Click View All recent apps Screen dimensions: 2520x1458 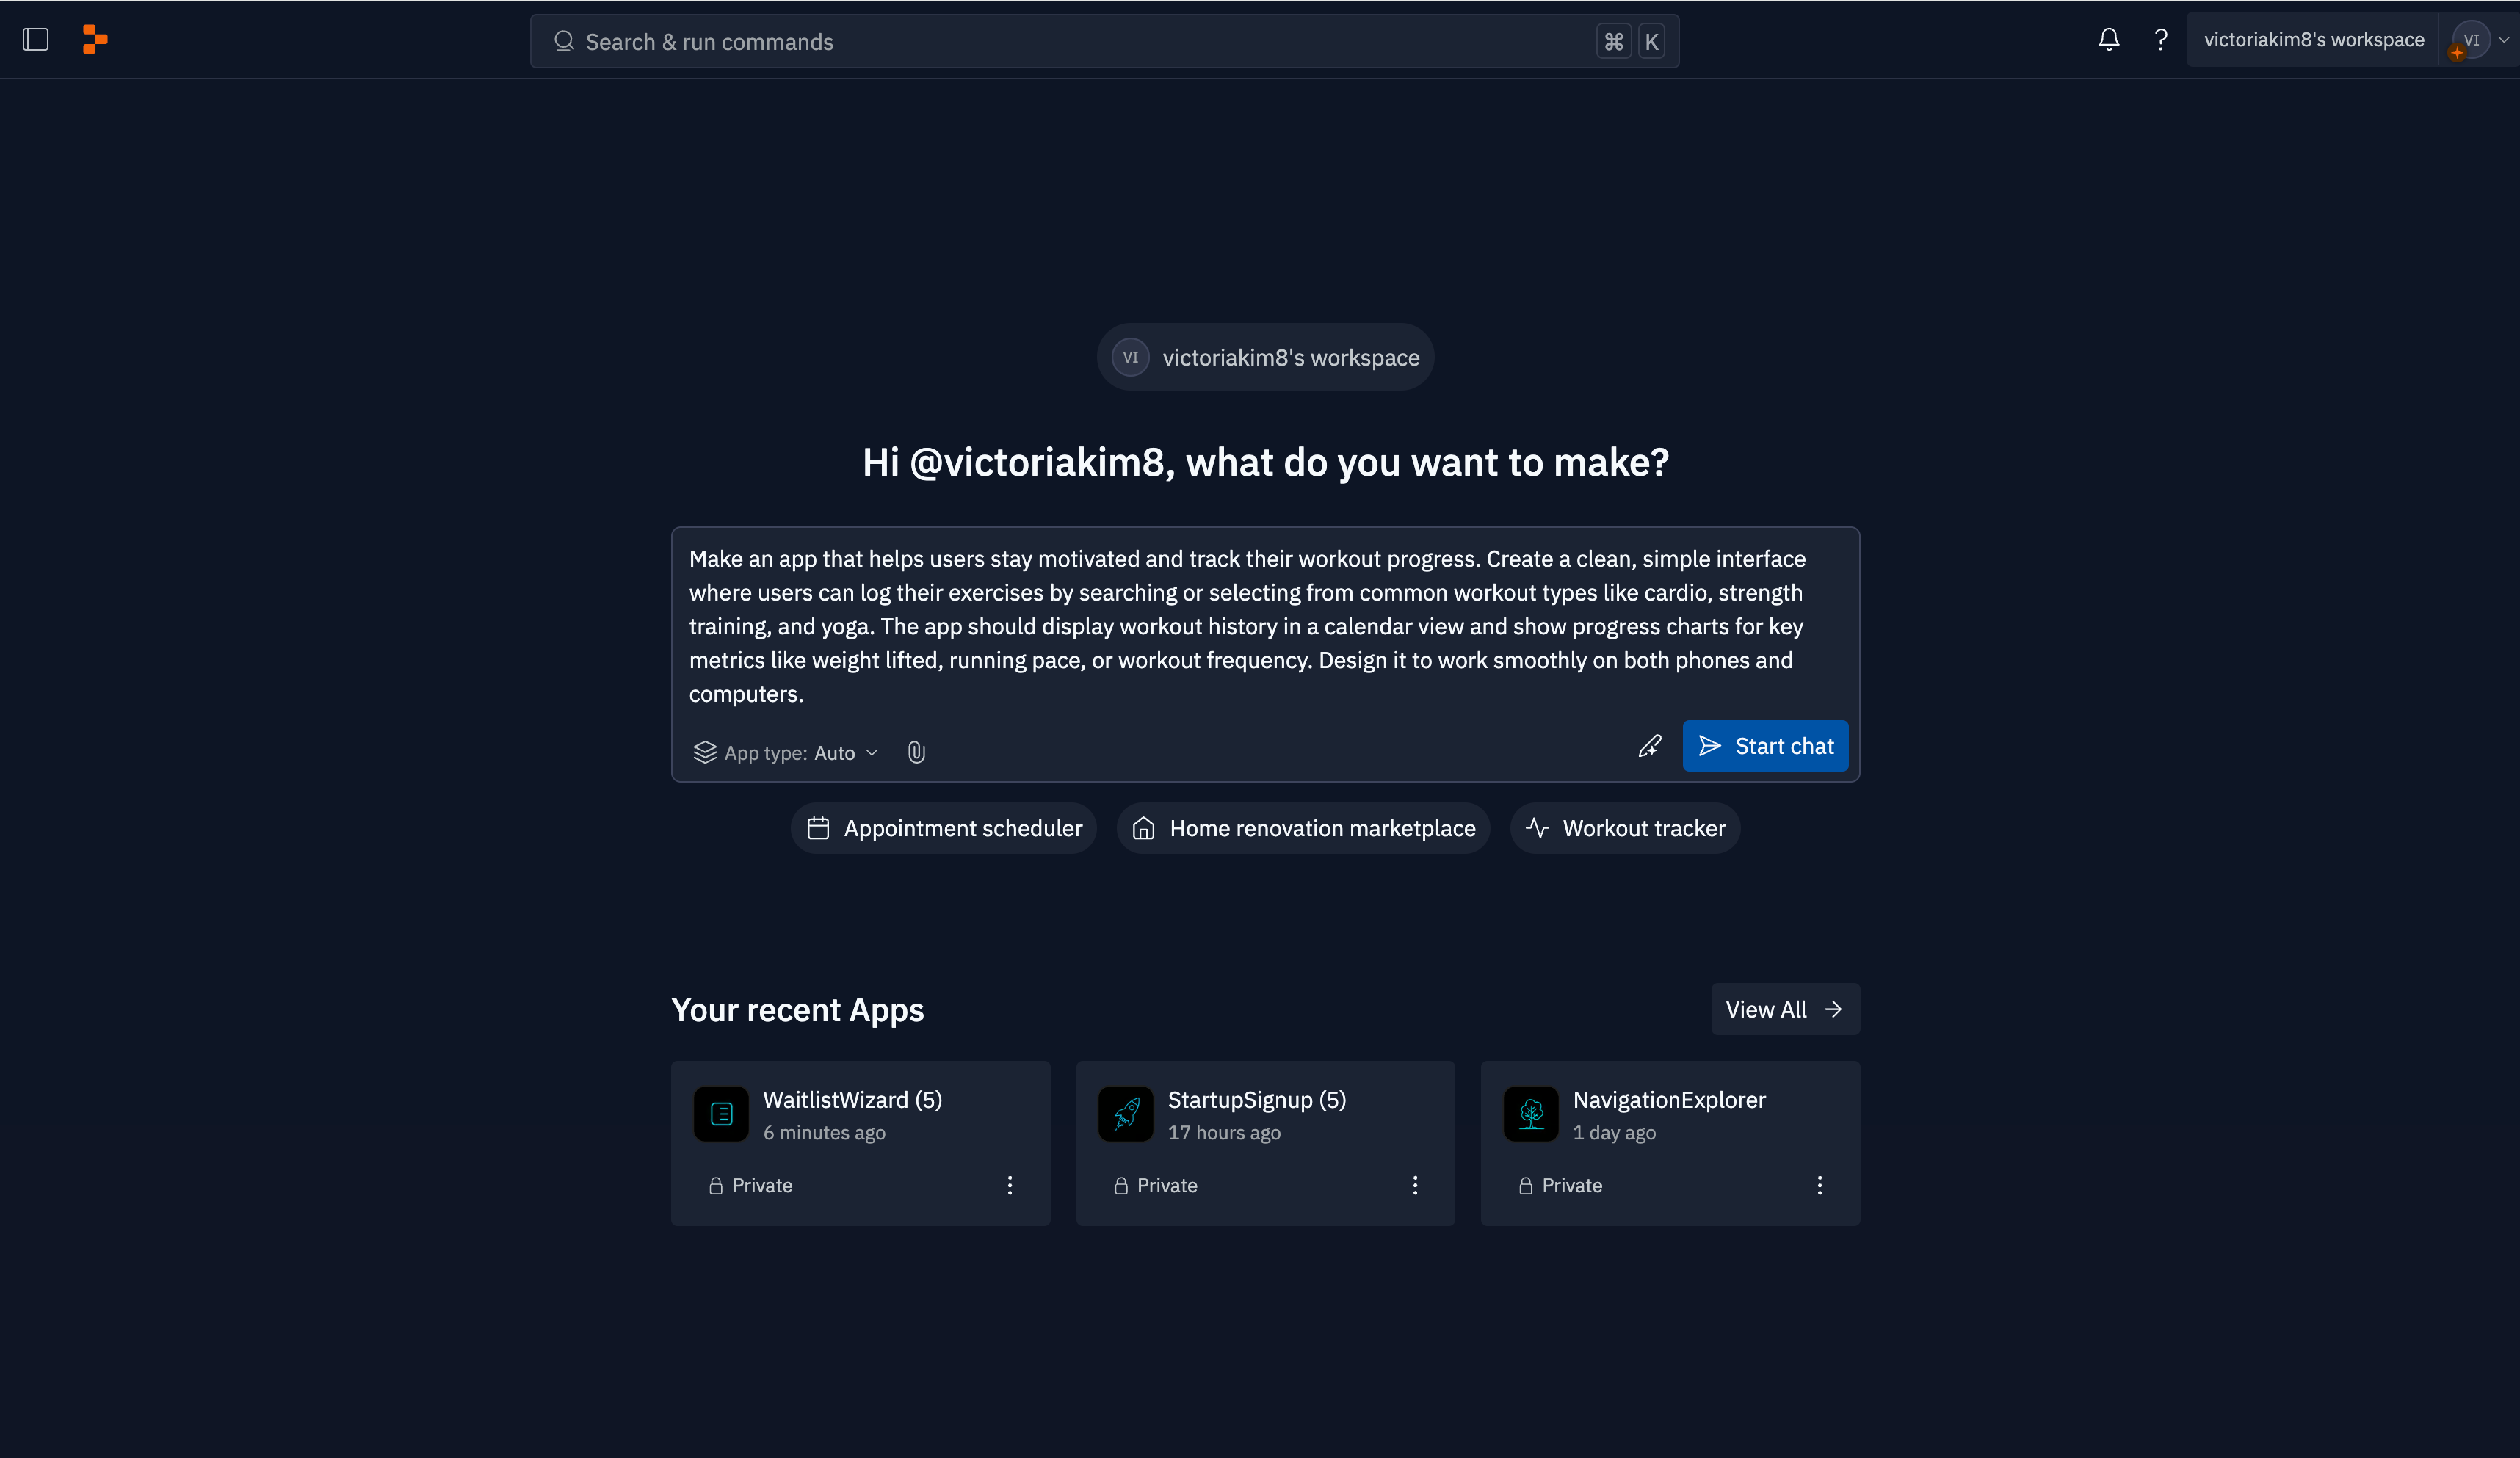[1784, 1010]
